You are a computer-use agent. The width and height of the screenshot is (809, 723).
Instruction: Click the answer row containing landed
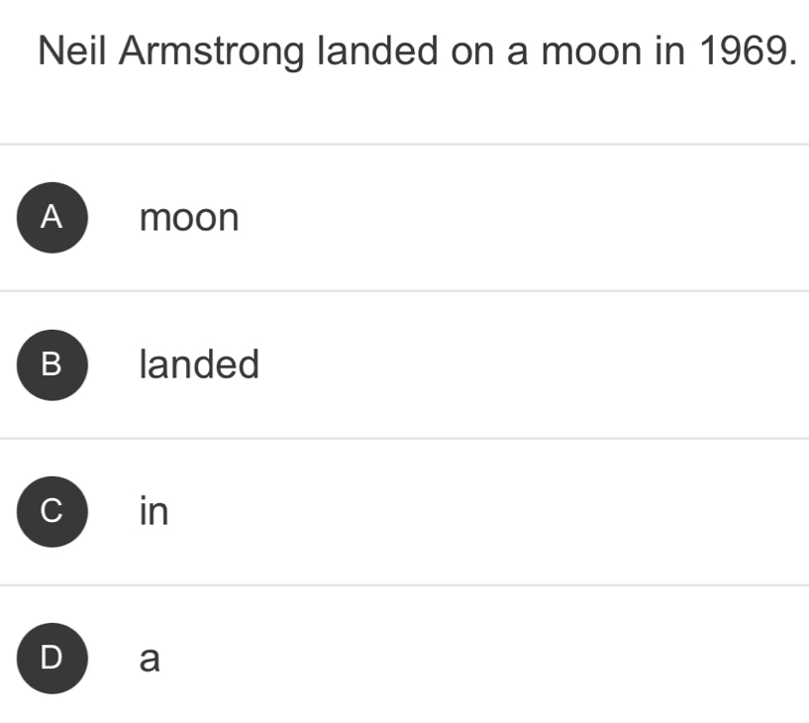pos(396,364)
